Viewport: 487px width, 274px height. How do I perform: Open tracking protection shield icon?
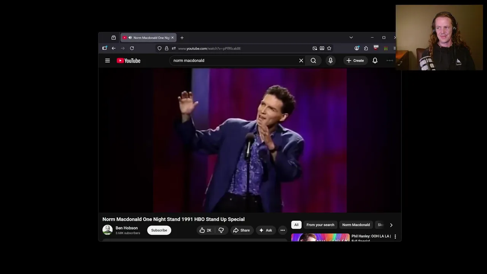click(x=159, y=48)
